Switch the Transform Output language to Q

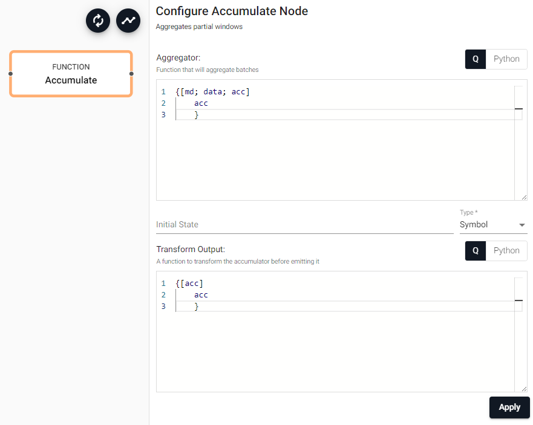point(475,251)
